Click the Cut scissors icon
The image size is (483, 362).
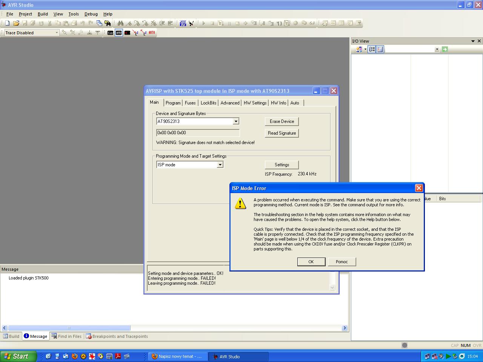(x=49, y=23)
